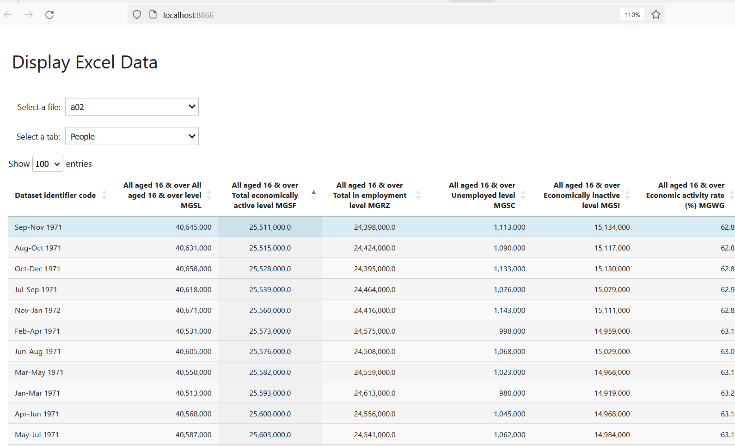This screenshot has width=735, height=446.
Task: Click the browser back arrow
Action: (x=8, y=15)
